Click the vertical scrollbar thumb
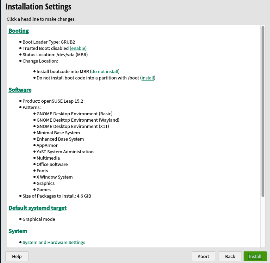Viewport: 270px width, 263px height. (263, 111)
